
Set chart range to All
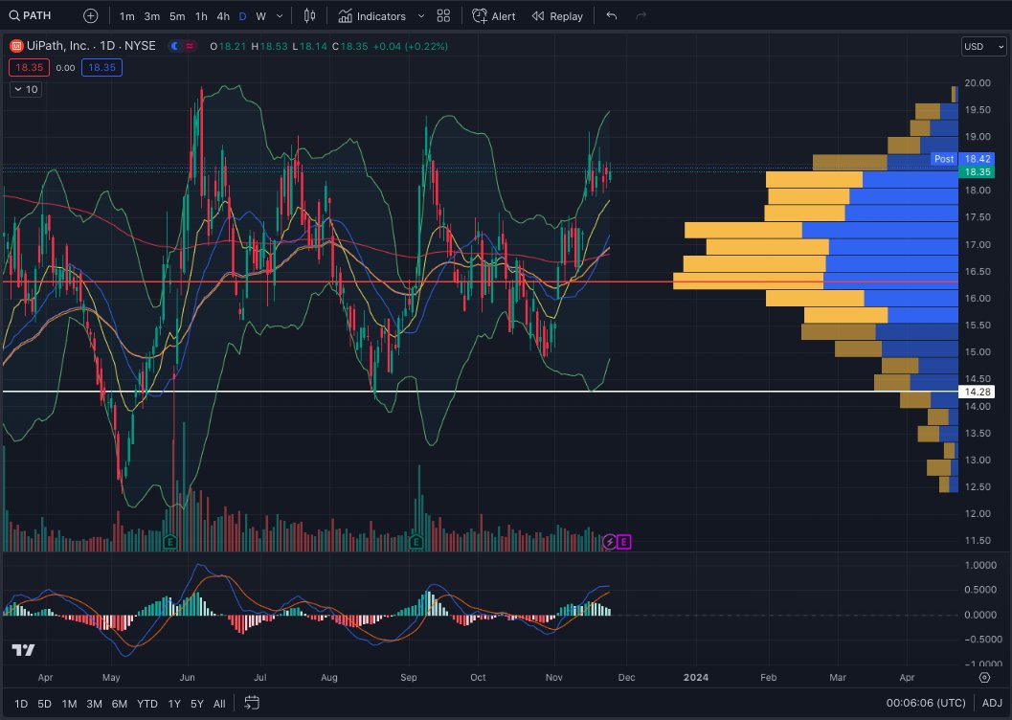point(219,703)
